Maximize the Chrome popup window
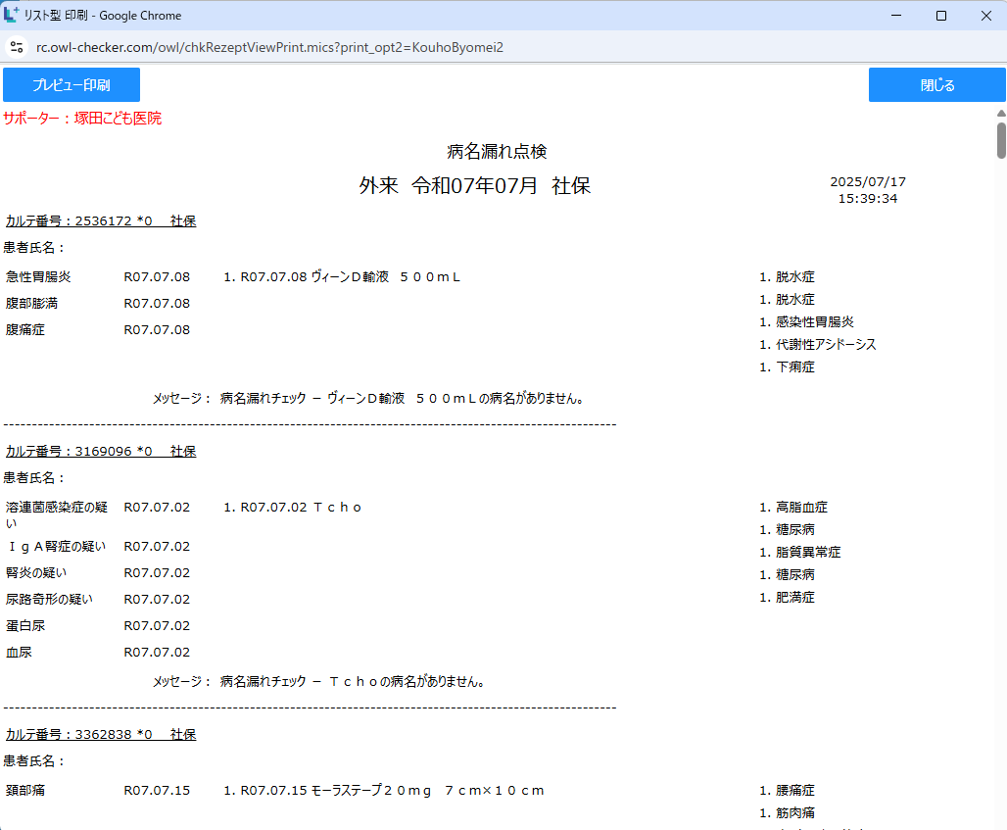This screenshot has height=830, width=1007. coord(940,16)
